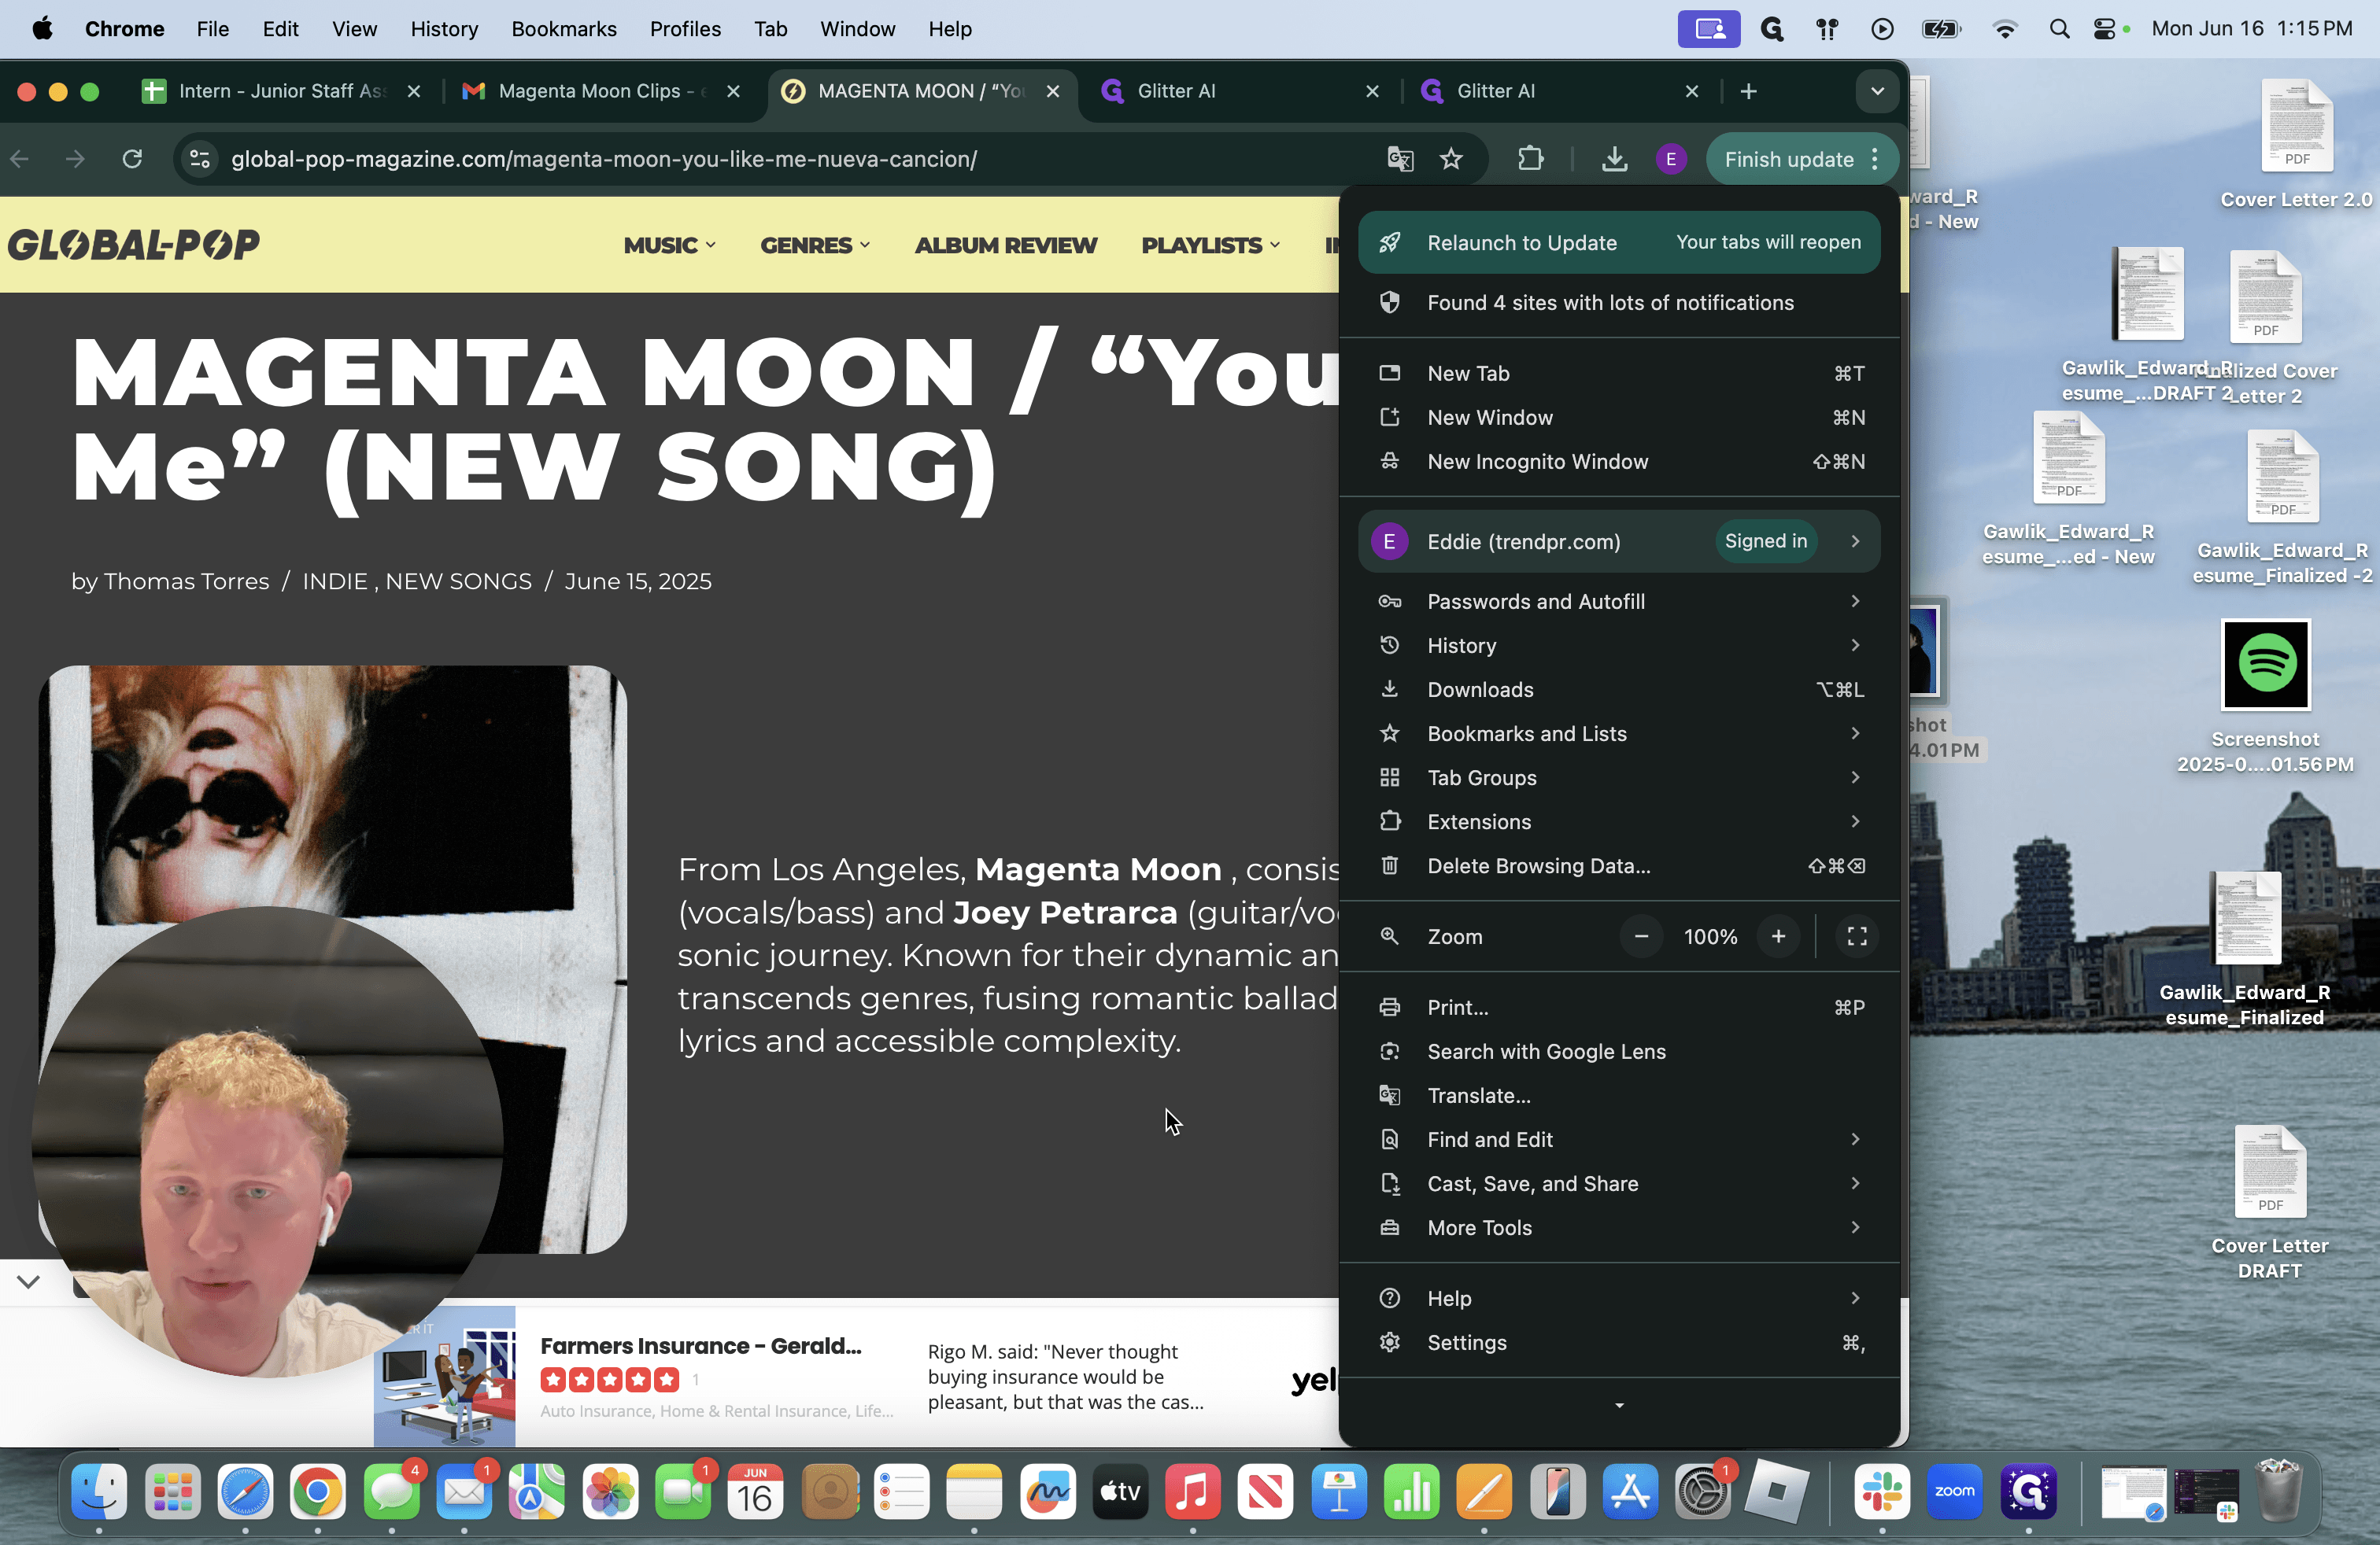
Task: Select New Incognito Window menu item
Action: pyautogui.click(x=1620, y=462)
